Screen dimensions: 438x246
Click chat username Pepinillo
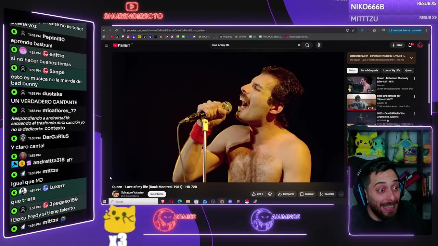click(54, 38)
